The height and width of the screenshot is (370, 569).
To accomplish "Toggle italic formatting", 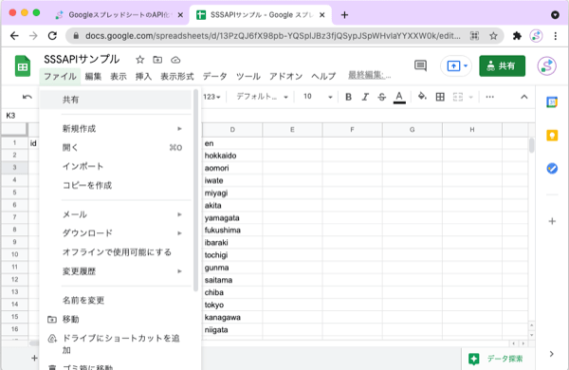I will click(365, 97).
